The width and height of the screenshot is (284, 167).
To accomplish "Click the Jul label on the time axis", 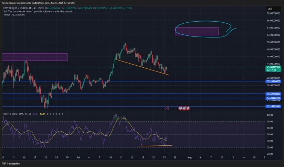I will pyautogui.click(x=78, y=157).
